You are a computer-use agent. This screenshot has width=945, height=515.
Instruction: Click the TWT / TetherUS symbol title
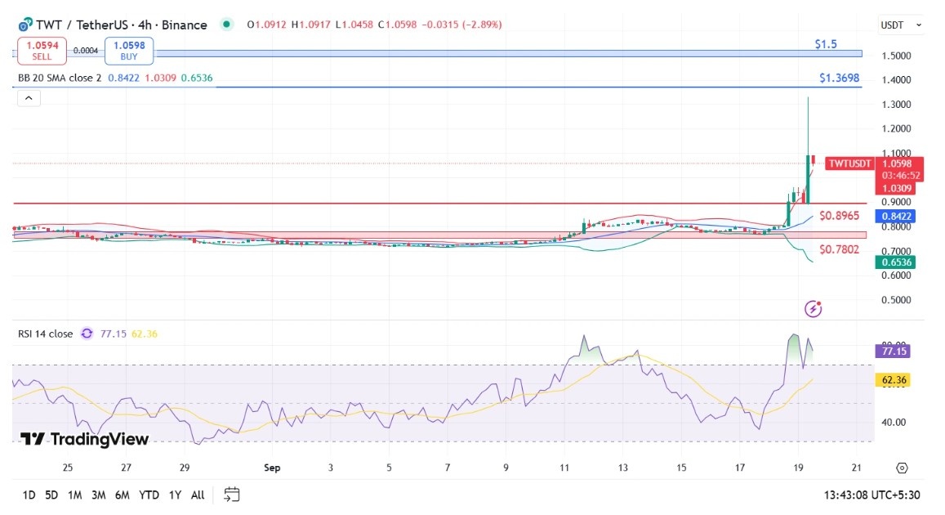pyautogui.click(x=121, y=25)
